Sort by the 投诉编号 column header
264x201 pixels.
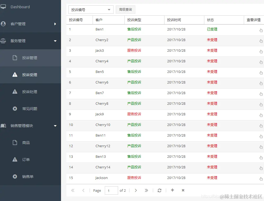coord(80,20)
